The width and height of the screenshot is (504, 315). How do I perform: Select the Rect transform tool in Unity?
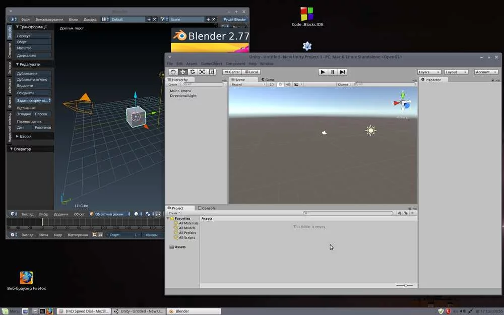212,72
